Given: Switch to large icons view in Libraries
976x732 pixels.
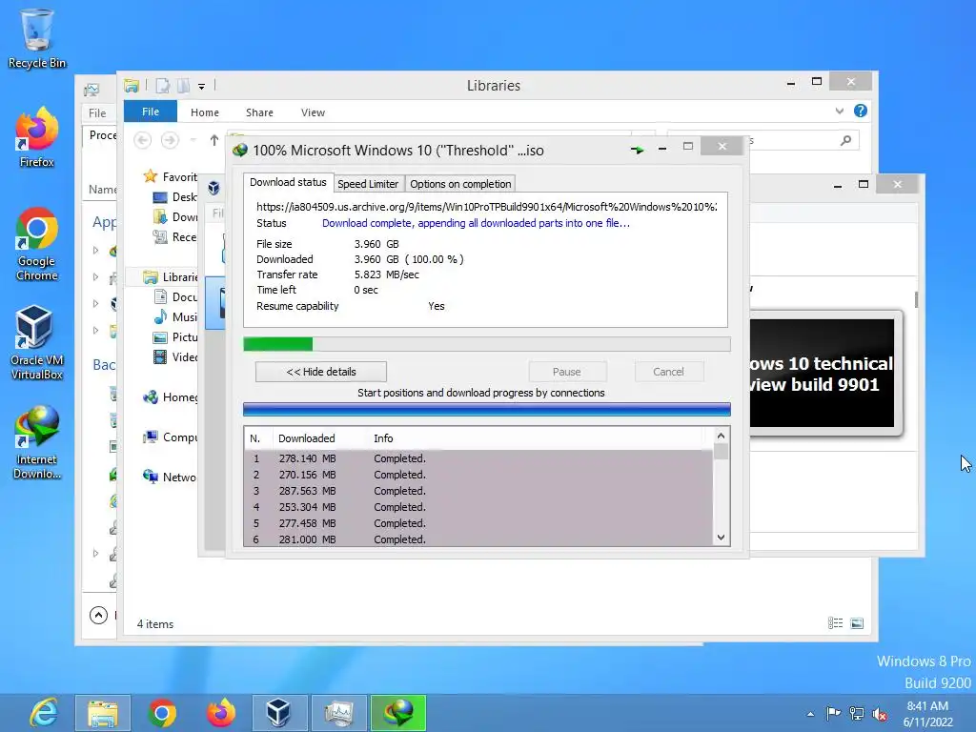Looking at the screenshot, I should click(x=857, y=623).
